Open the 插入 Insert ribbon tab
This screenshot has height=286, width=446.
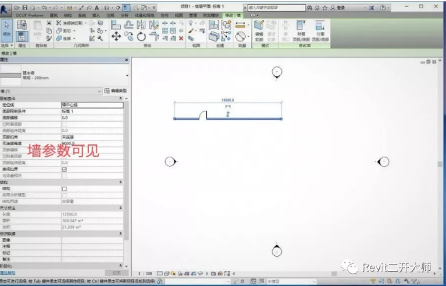coord(96,15)
